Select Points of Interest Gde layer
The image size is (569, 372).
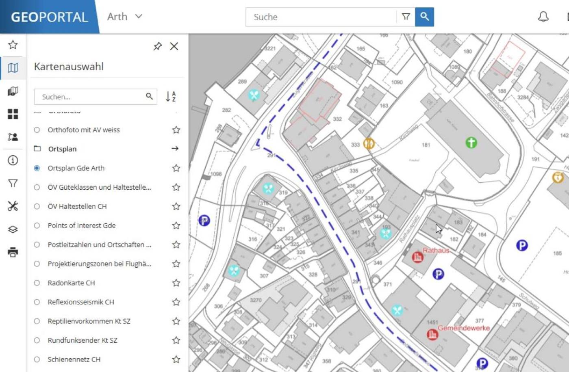[x=37, y=225]
